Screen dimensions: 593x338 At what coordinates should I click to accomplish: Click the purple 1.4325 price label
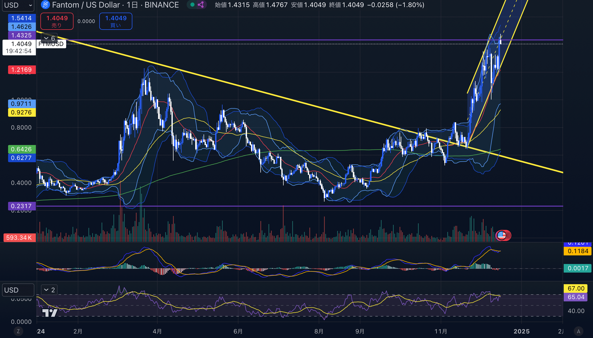click(22, 35)
